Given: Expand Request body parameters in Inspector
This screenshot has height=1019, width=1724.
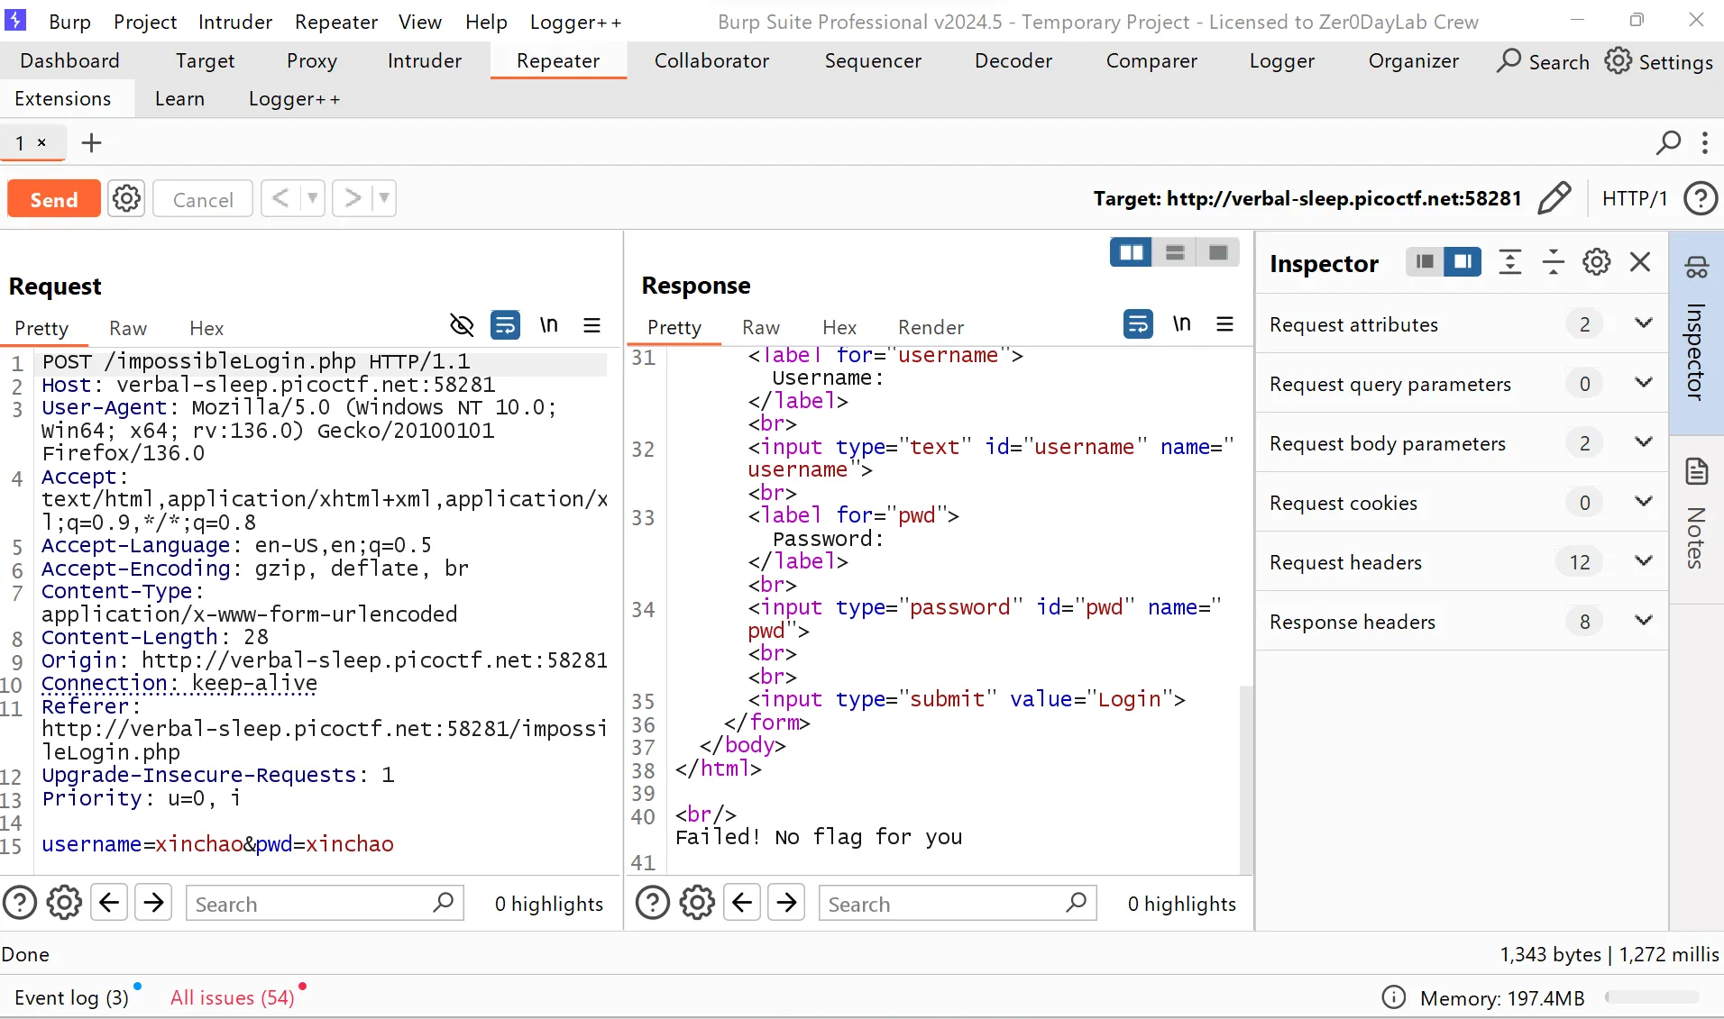Looking at the screenshot, I should point(1643,442).
